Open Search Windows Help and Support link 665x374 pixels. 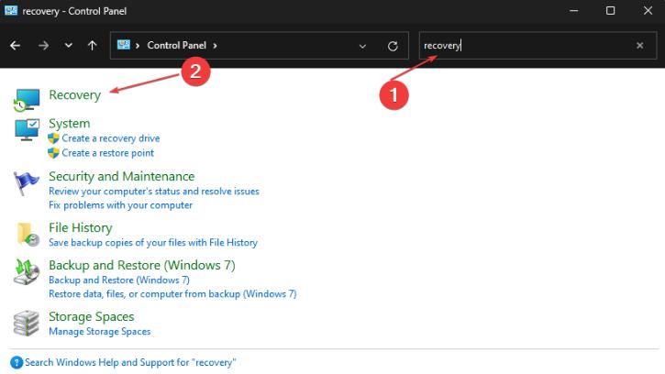pyautogui.click(x=130, y=363)
